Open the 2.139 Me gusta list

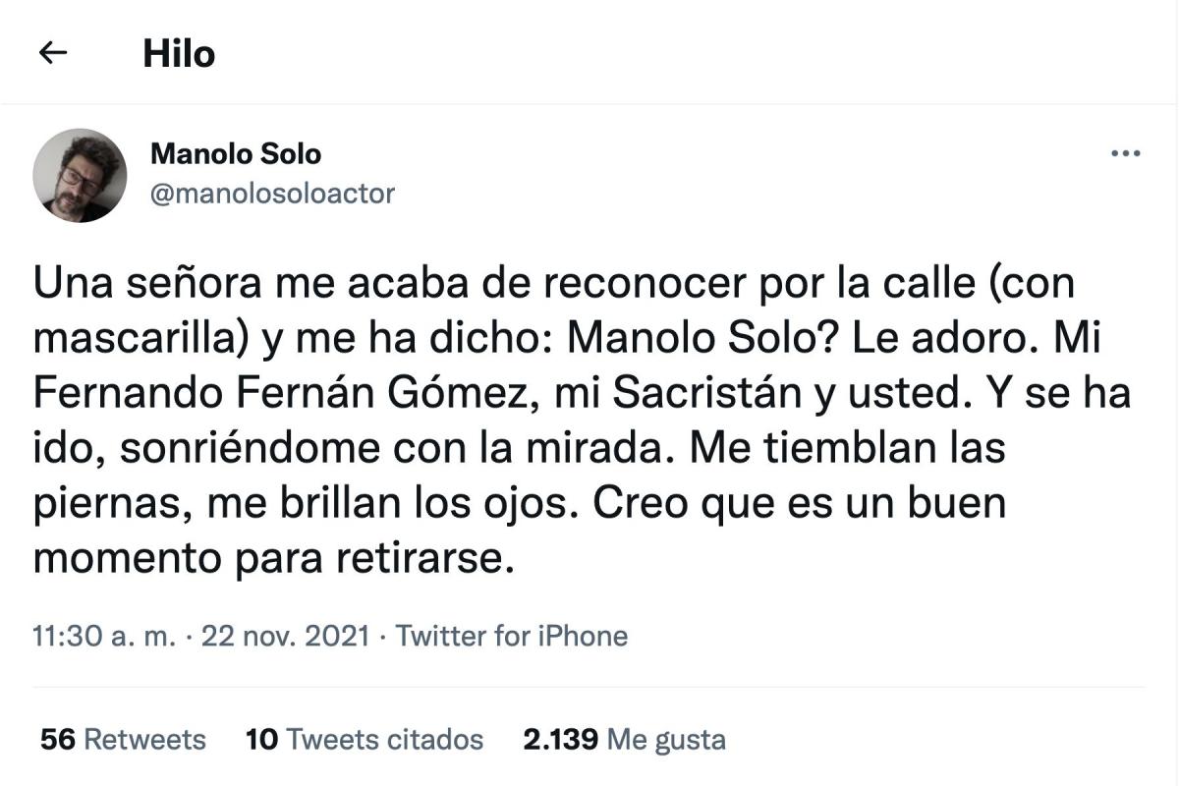pyautogui.click(x=624, y=739)
